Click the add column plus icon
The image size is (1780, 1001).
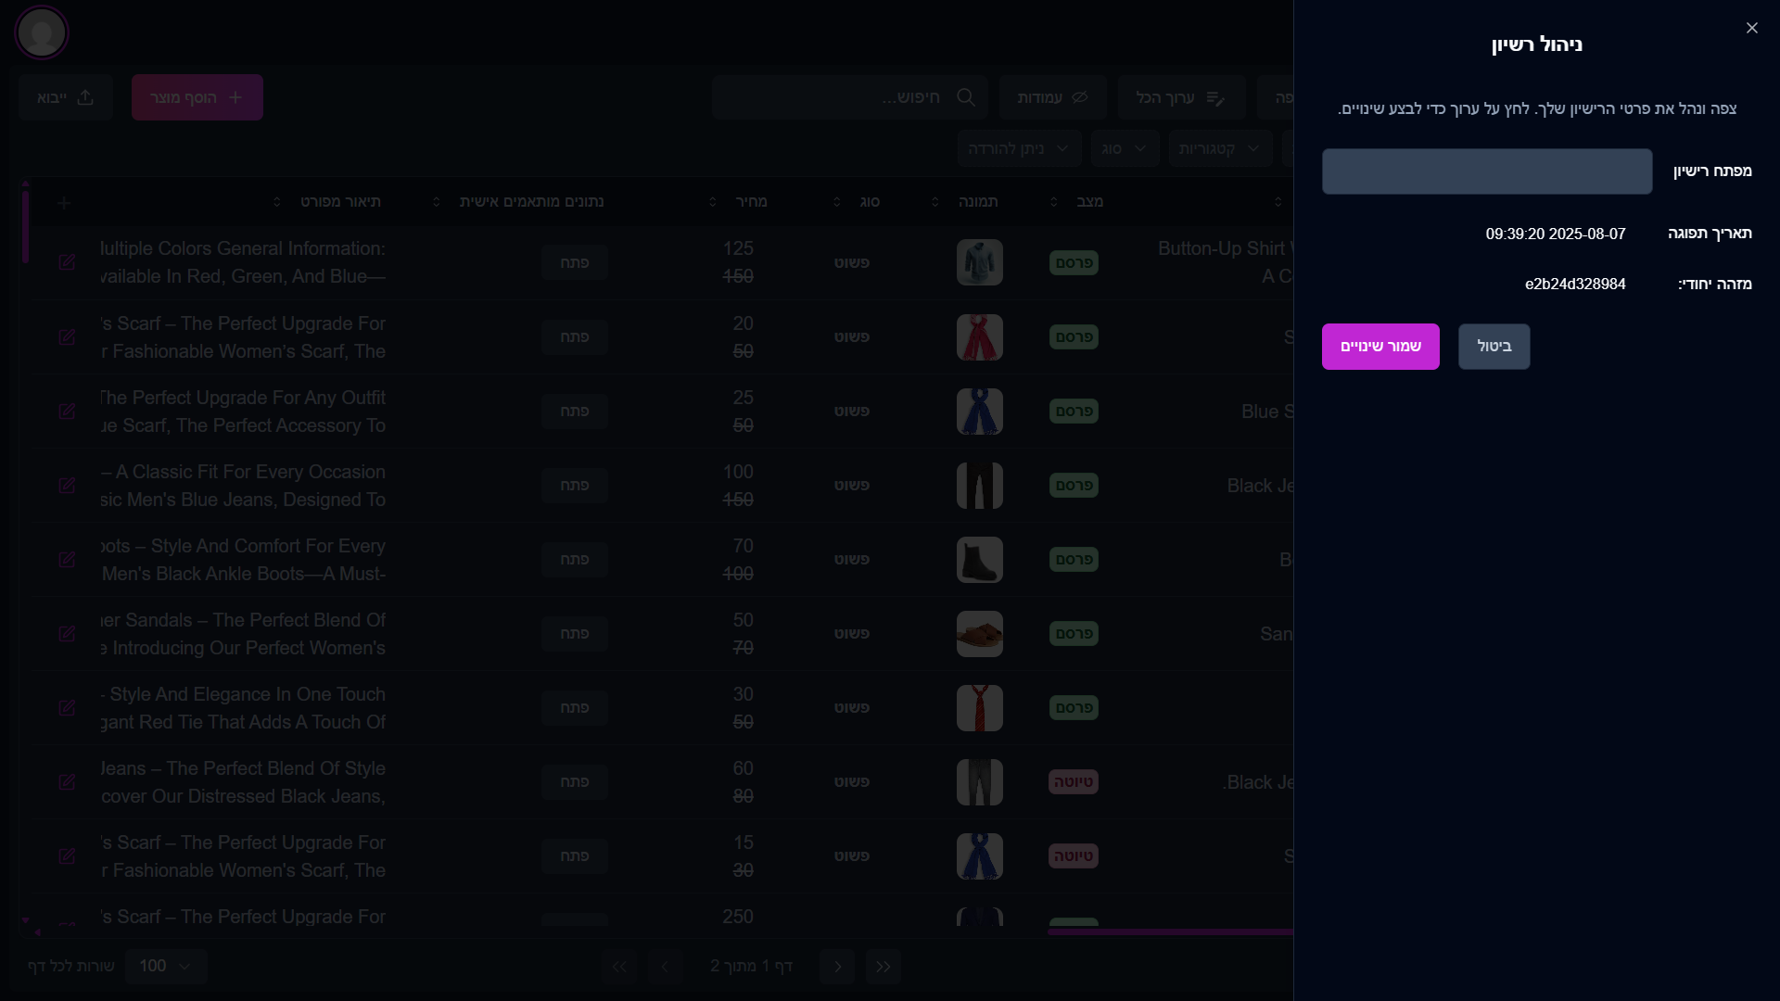[x=64, y=203]
